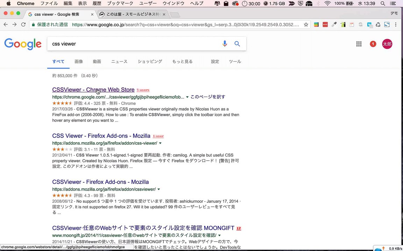Image resolution: width=403 pixels, height=251 pixels.
Task: Click the address bar URL
Action: click(185, 25)
